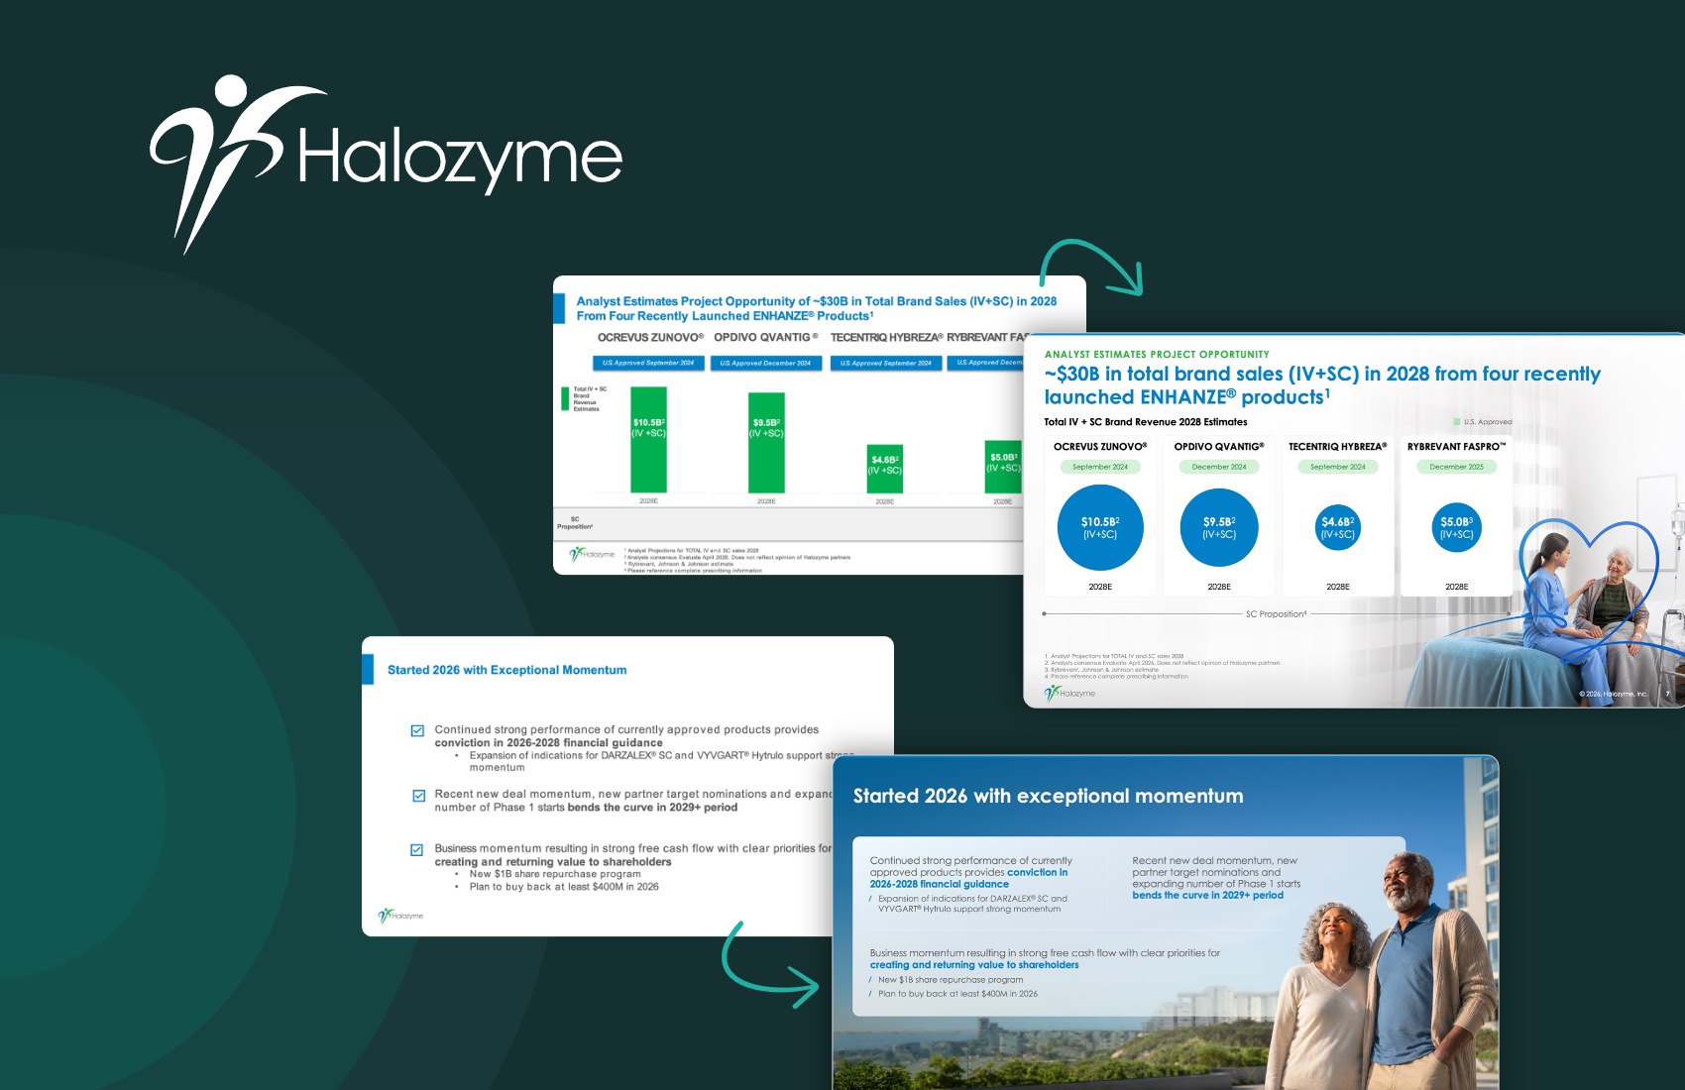The height and width of the screenshot is (1090, 1685).
Task: Click the older couple photo on the blue slide
Action: tap(1380, 971)
